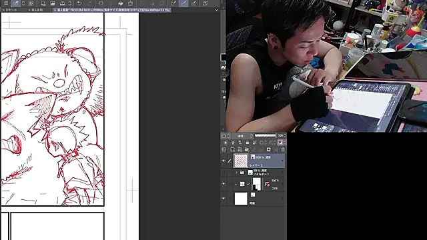
Task: Click the red ruler icon on frame folder
Action: pyautogui.click(x=267, y=184)
